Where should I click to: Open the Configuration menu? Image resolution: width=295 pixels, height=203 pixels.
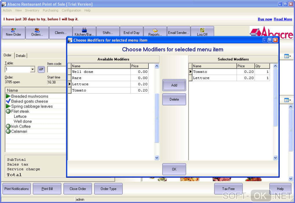[71, 10]
